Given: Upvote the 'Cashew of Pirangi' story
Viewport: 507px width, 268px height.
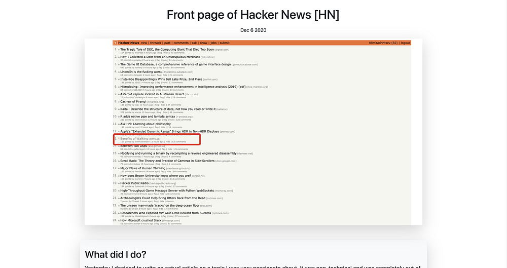Looking at the screenshot, I should tap(119, 102).
